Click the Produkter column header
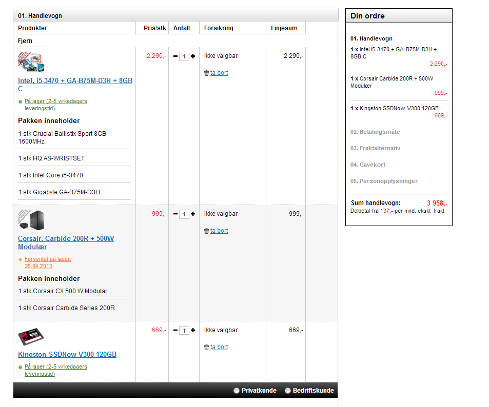The height and width of the screenshot is (407, 489). [x=32, y=28]
